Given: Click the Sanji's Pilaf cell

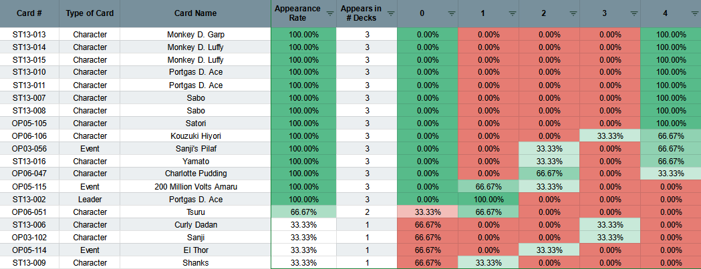Looking at the screenshot, I should pyautogui.click(x=195, y=148).
